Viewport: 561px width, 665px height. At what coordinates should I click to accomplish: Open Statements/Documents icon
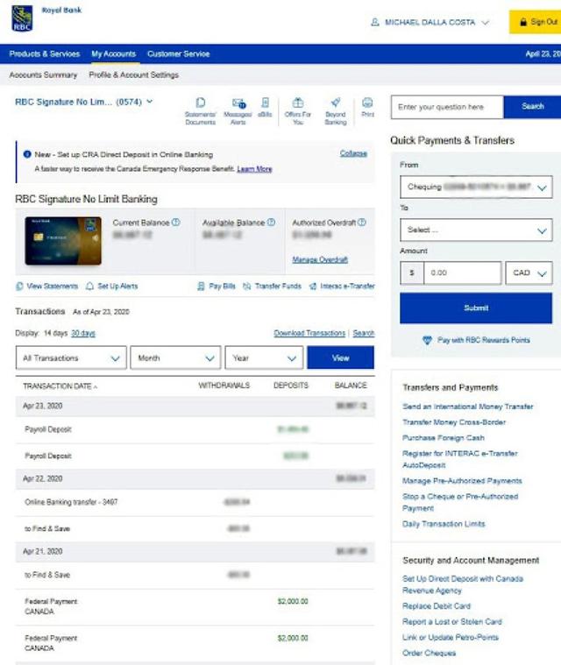(200, 103)
